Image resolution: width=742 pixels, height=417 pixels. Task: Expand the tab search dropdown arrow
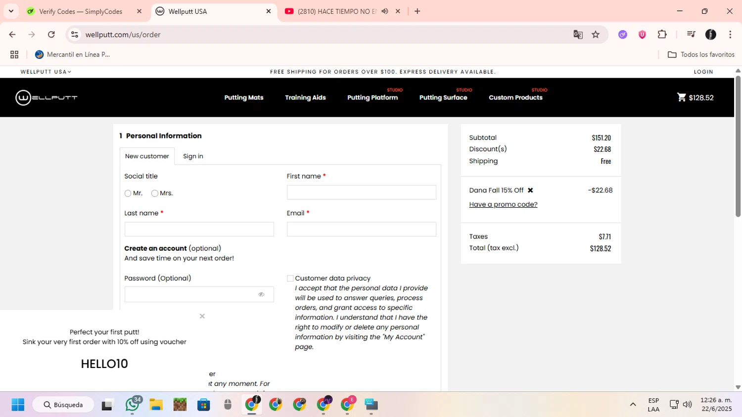[11, 11]
